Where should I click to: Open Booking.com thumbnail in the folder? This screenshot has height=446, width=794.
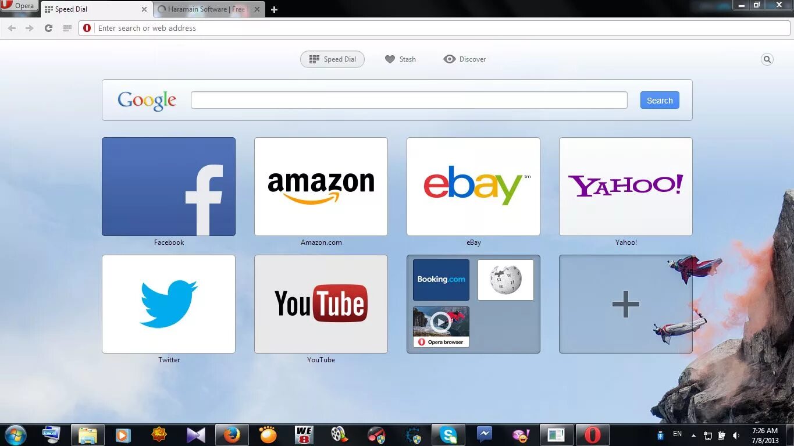[x=441, y=280]
